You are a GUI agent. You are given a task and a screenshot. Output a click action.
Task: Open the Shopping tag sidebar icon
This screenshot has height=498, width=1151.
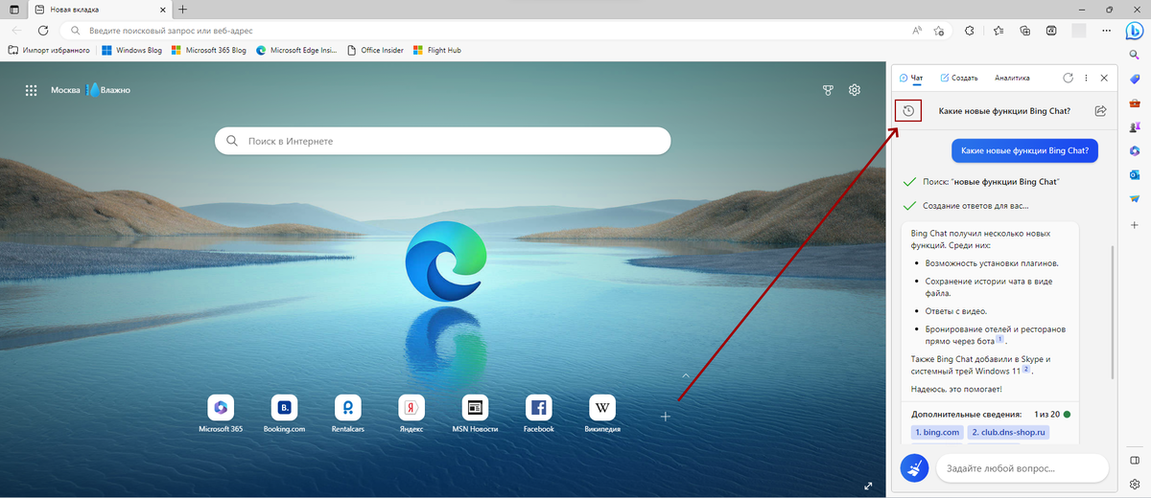tap(1135, 79)
